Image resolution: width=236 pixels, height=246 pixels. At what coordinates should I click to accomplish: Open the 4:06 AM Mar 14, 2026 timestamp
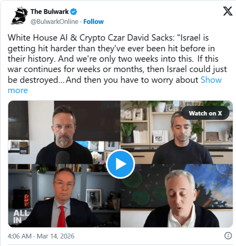pyautogui.click(x=41, y=236)
